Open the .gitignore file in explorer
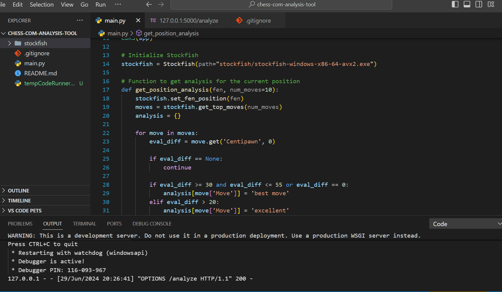Viewport: 502px width, 292px height. [36, 53]
